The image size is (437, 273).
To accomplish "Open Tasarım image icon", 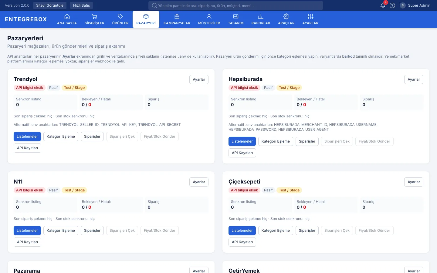I will [236, 16].
